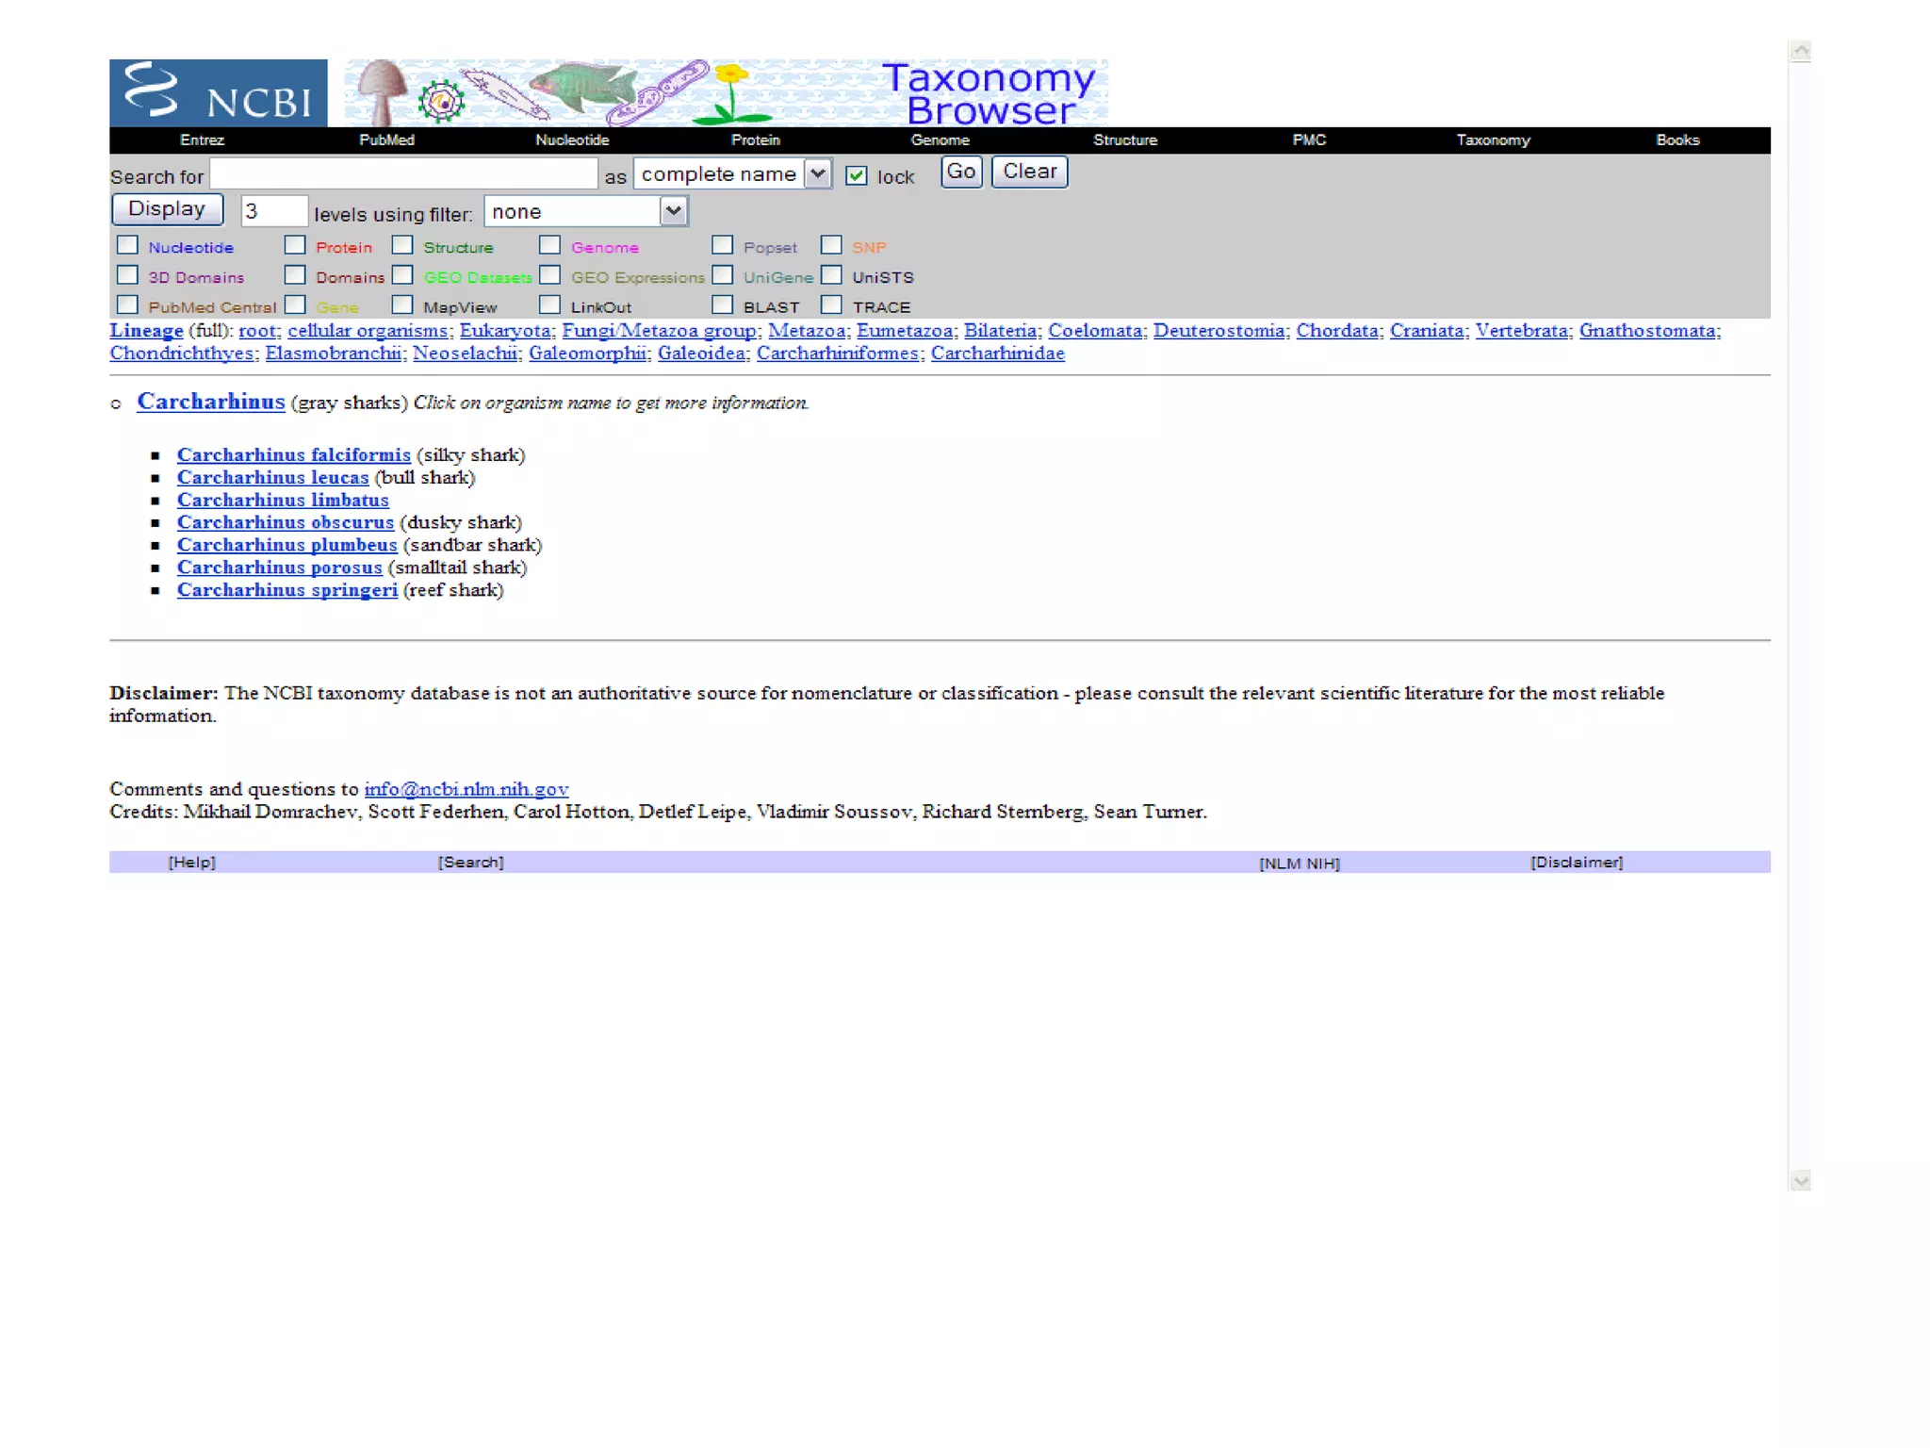1930x1448 pixels.
Task: Click the levels number input box
Action: click(x=273, y=211)
